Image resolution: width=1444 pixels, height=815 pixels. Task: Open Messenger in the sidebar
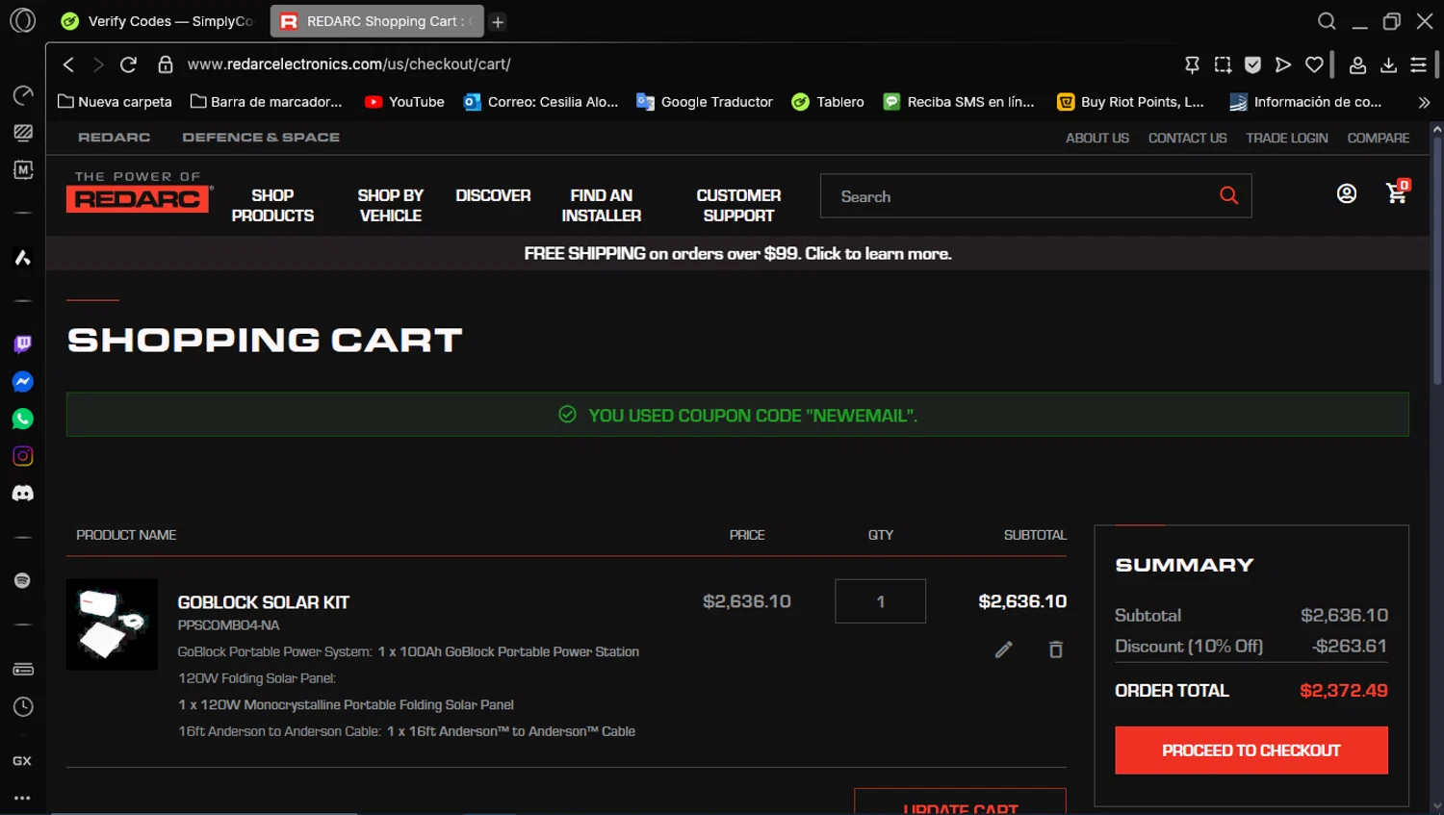click(23, 382)
